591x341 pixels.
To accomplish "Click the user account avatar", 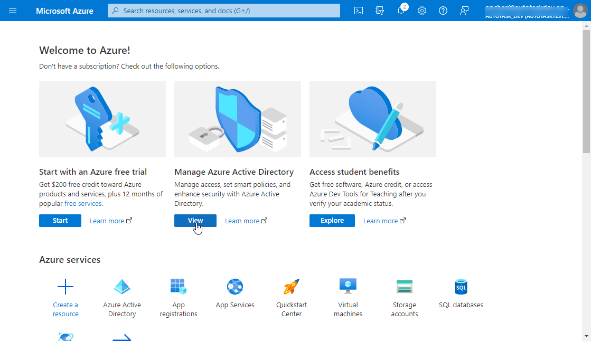I will (580, 11).
